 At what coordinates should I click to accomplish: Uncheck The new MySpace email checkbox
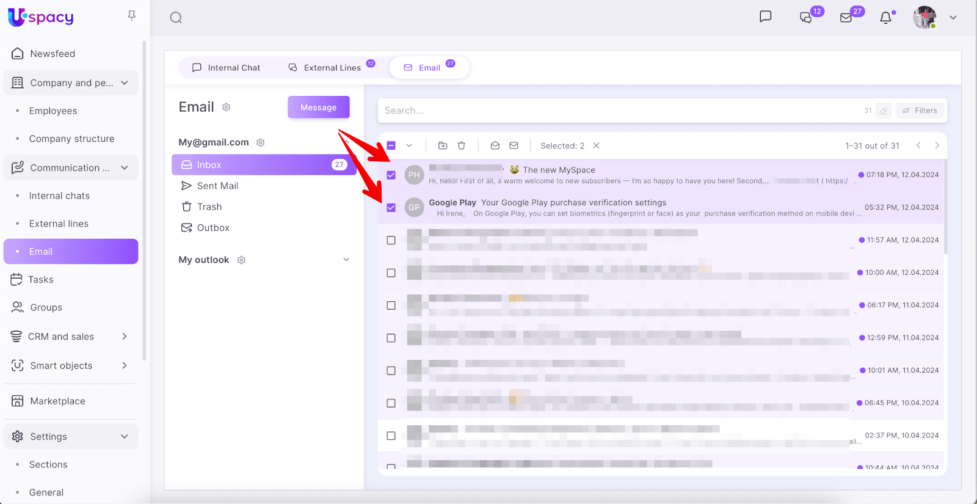tap(391, 175)
